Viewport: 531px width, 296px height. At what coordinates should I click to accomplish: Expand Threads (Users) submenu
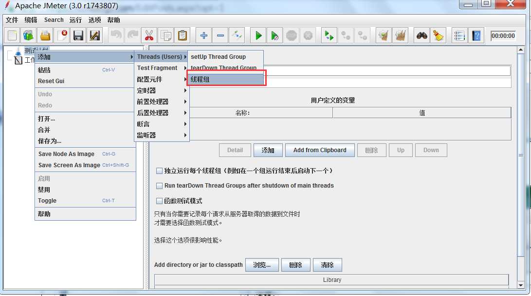click(162, 57)
